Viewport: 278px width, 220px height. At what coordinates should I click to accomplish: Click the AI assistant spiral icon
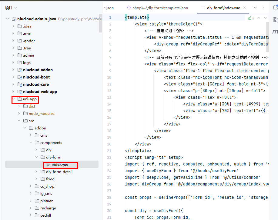(x=275, y=20)
